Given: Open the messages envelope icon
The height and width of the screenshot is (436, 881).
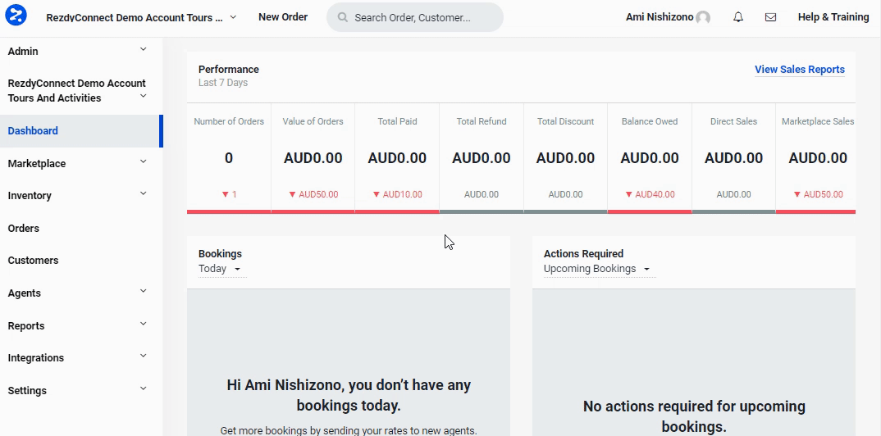Looking at the screenshot, I should pyautogui.click(x=771, y=17).
